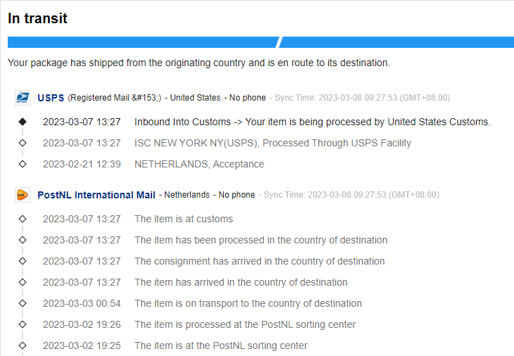The height and width of the screenshot is (356, 514).
Task: Click the filled diamond marker for Inbound Into Customs
Action: [23, 122]
